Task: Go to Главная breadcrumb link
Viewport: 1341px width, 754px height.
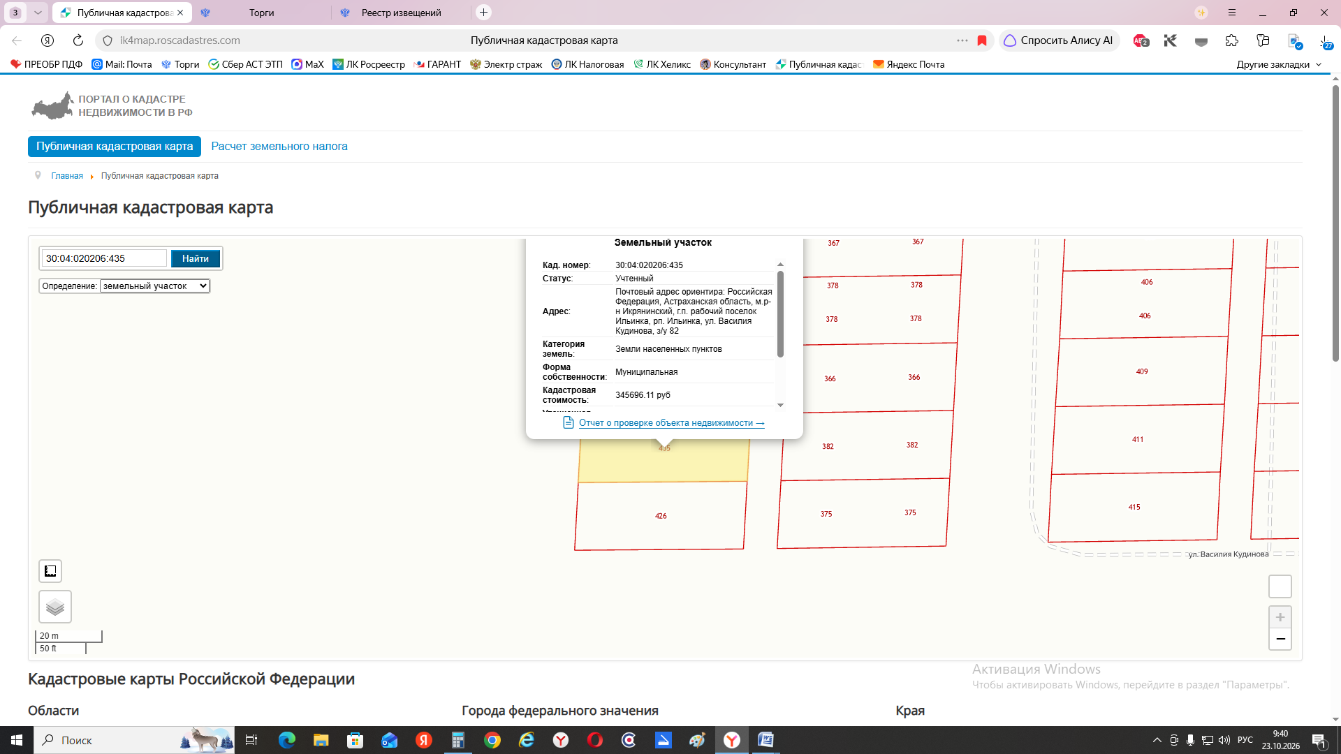Action: tap(67, 176)
